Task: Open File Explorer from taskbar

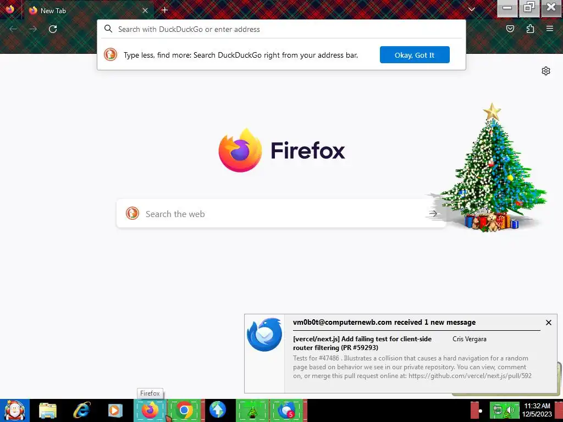Action: pyautogui.click(x=48, y=410)
